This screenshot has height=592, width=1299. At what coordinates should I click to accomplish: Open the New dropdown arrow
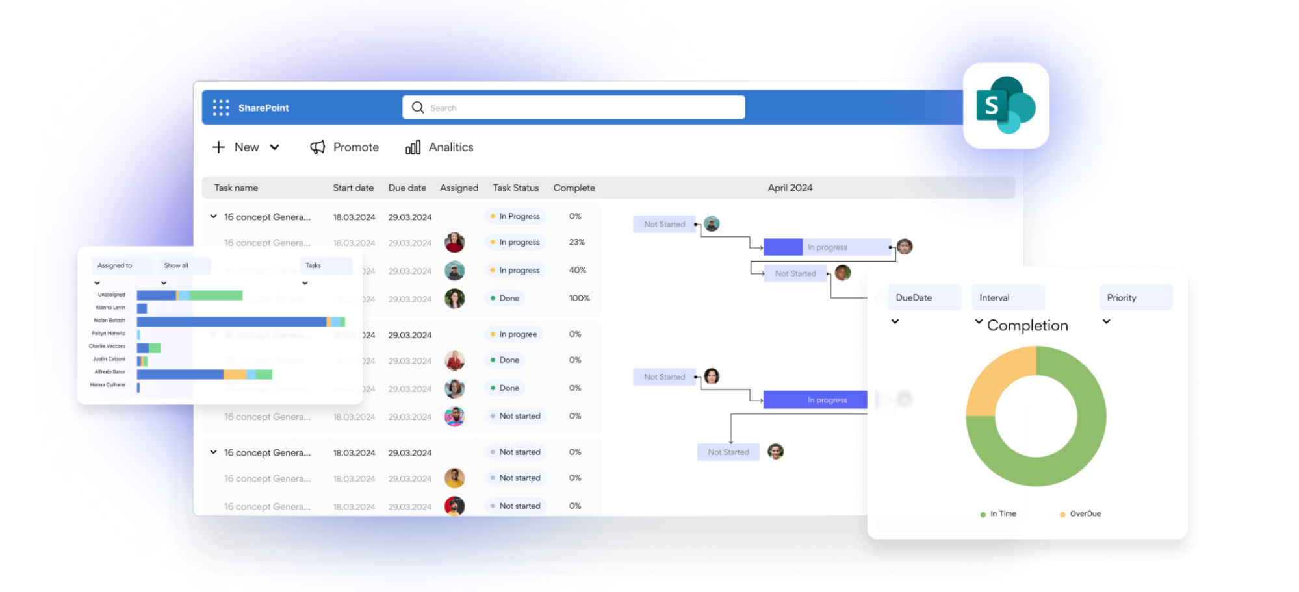(275, 147)
